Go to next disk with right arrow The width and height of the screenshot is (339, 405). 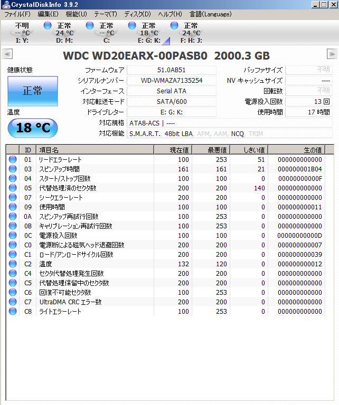(332, 54)
